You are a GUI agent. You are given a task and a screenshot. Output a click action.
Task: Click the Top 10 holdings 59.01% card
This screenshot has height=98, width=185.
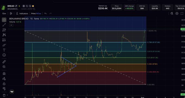point(180,7)
